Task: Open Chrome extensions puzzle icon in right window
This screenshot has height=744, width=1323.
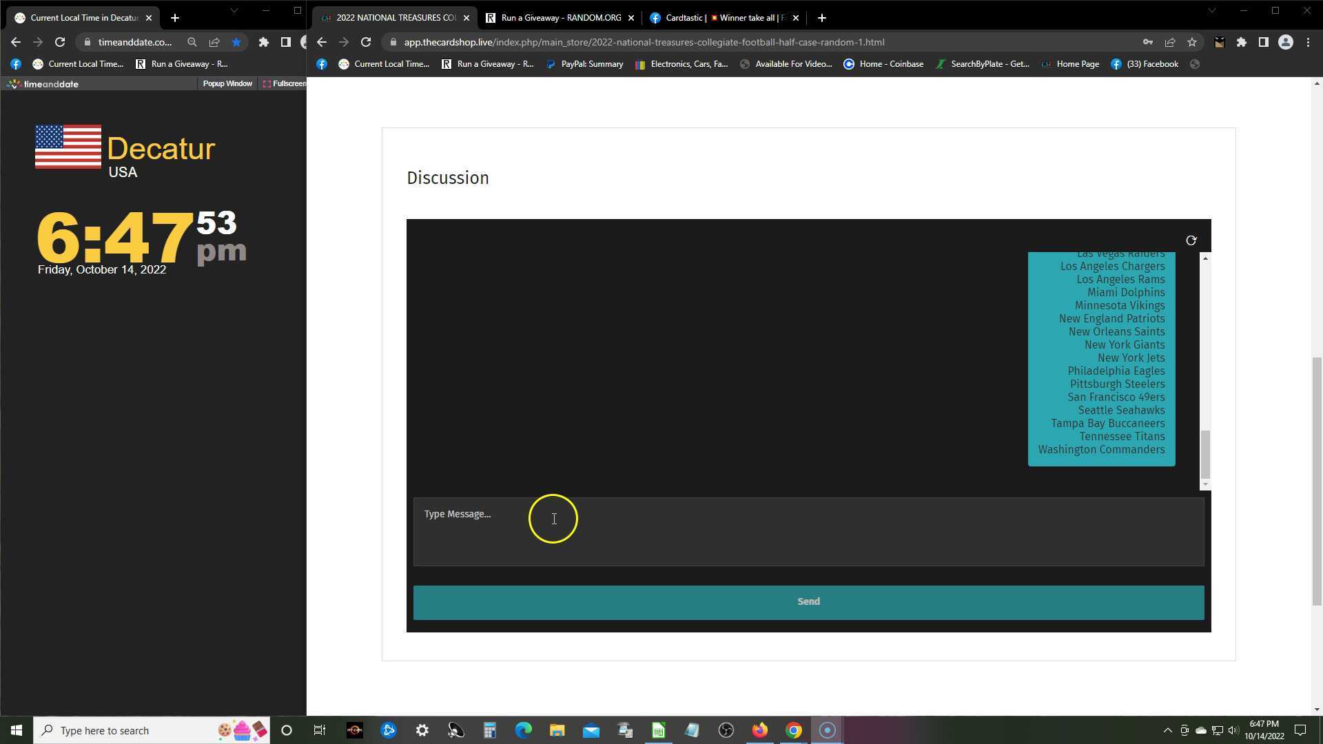Action: coord(1241,42)
